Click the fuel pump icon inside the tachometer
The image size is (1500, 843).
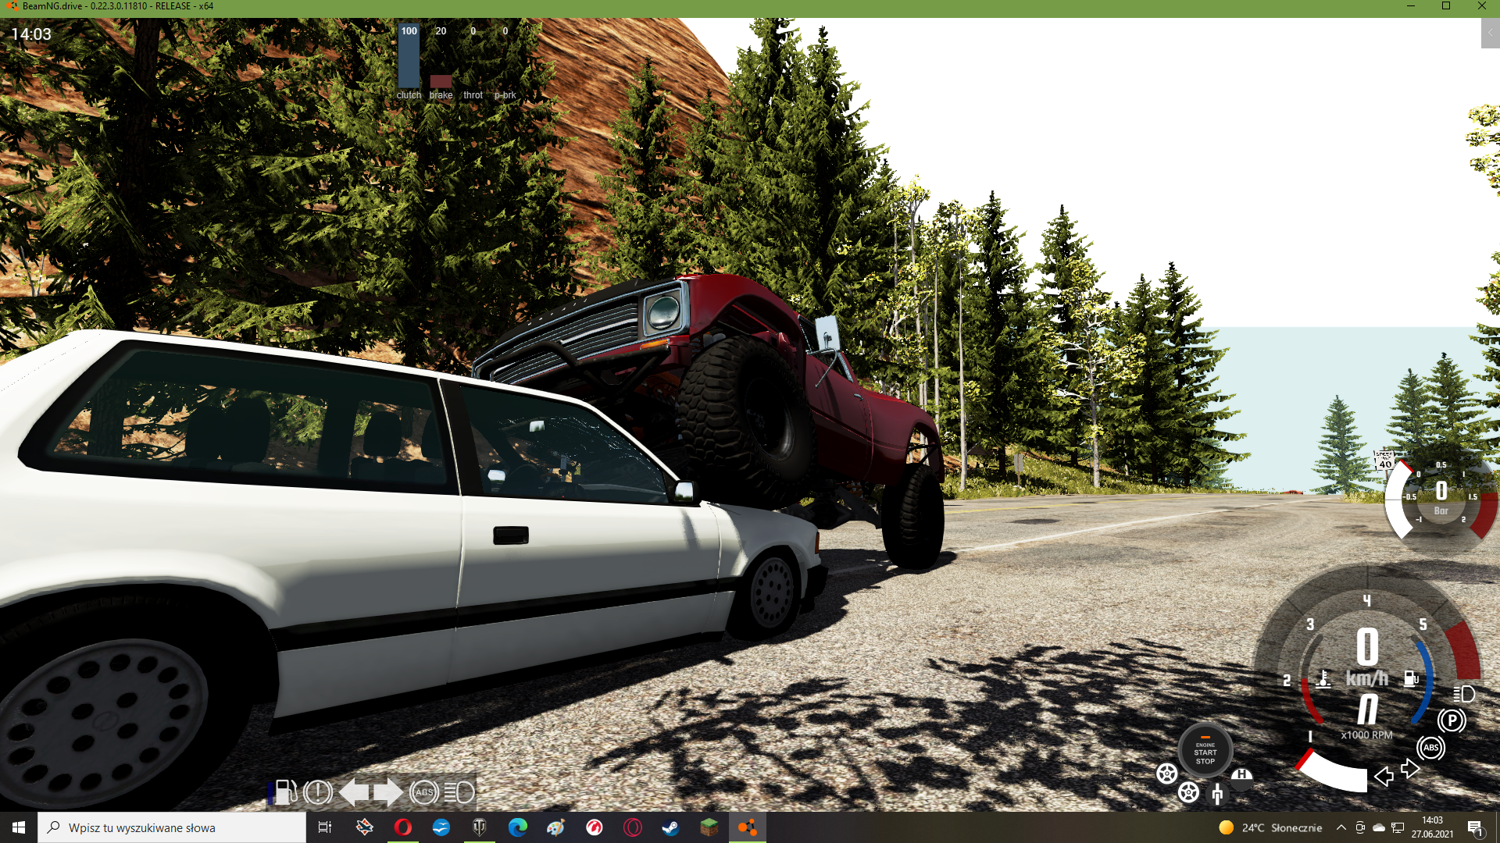[x=1411, y=678]
